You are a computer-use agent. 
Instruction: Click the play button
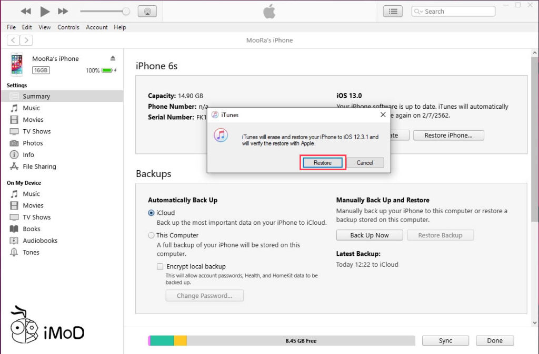(x=45, y=12)
